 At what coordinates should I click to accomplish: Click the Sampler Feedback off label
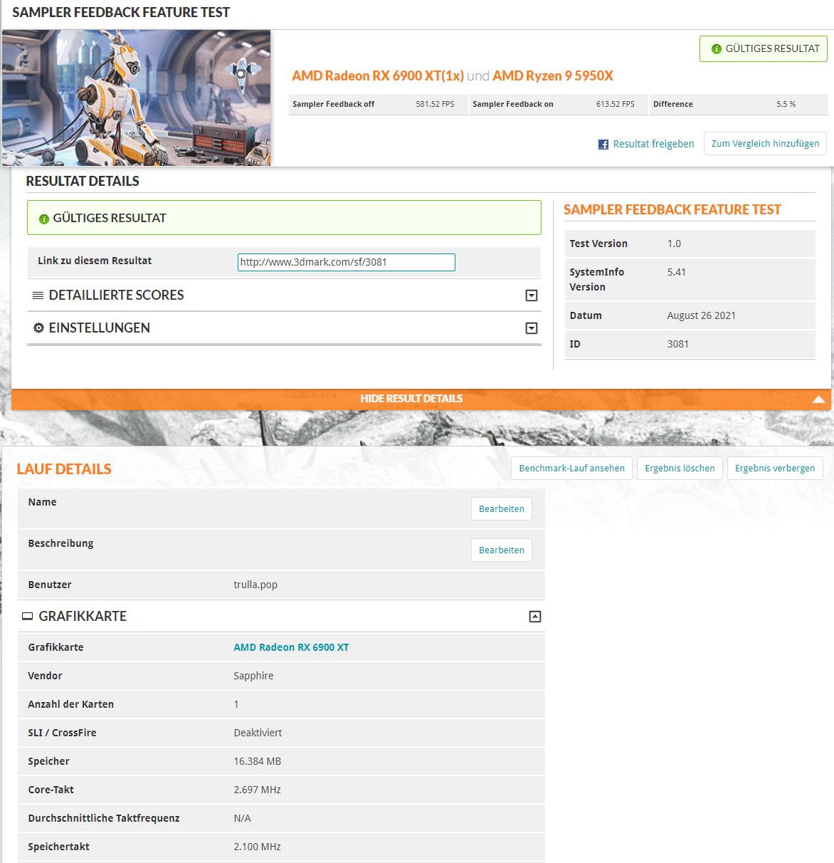click(x=333, y=104)
